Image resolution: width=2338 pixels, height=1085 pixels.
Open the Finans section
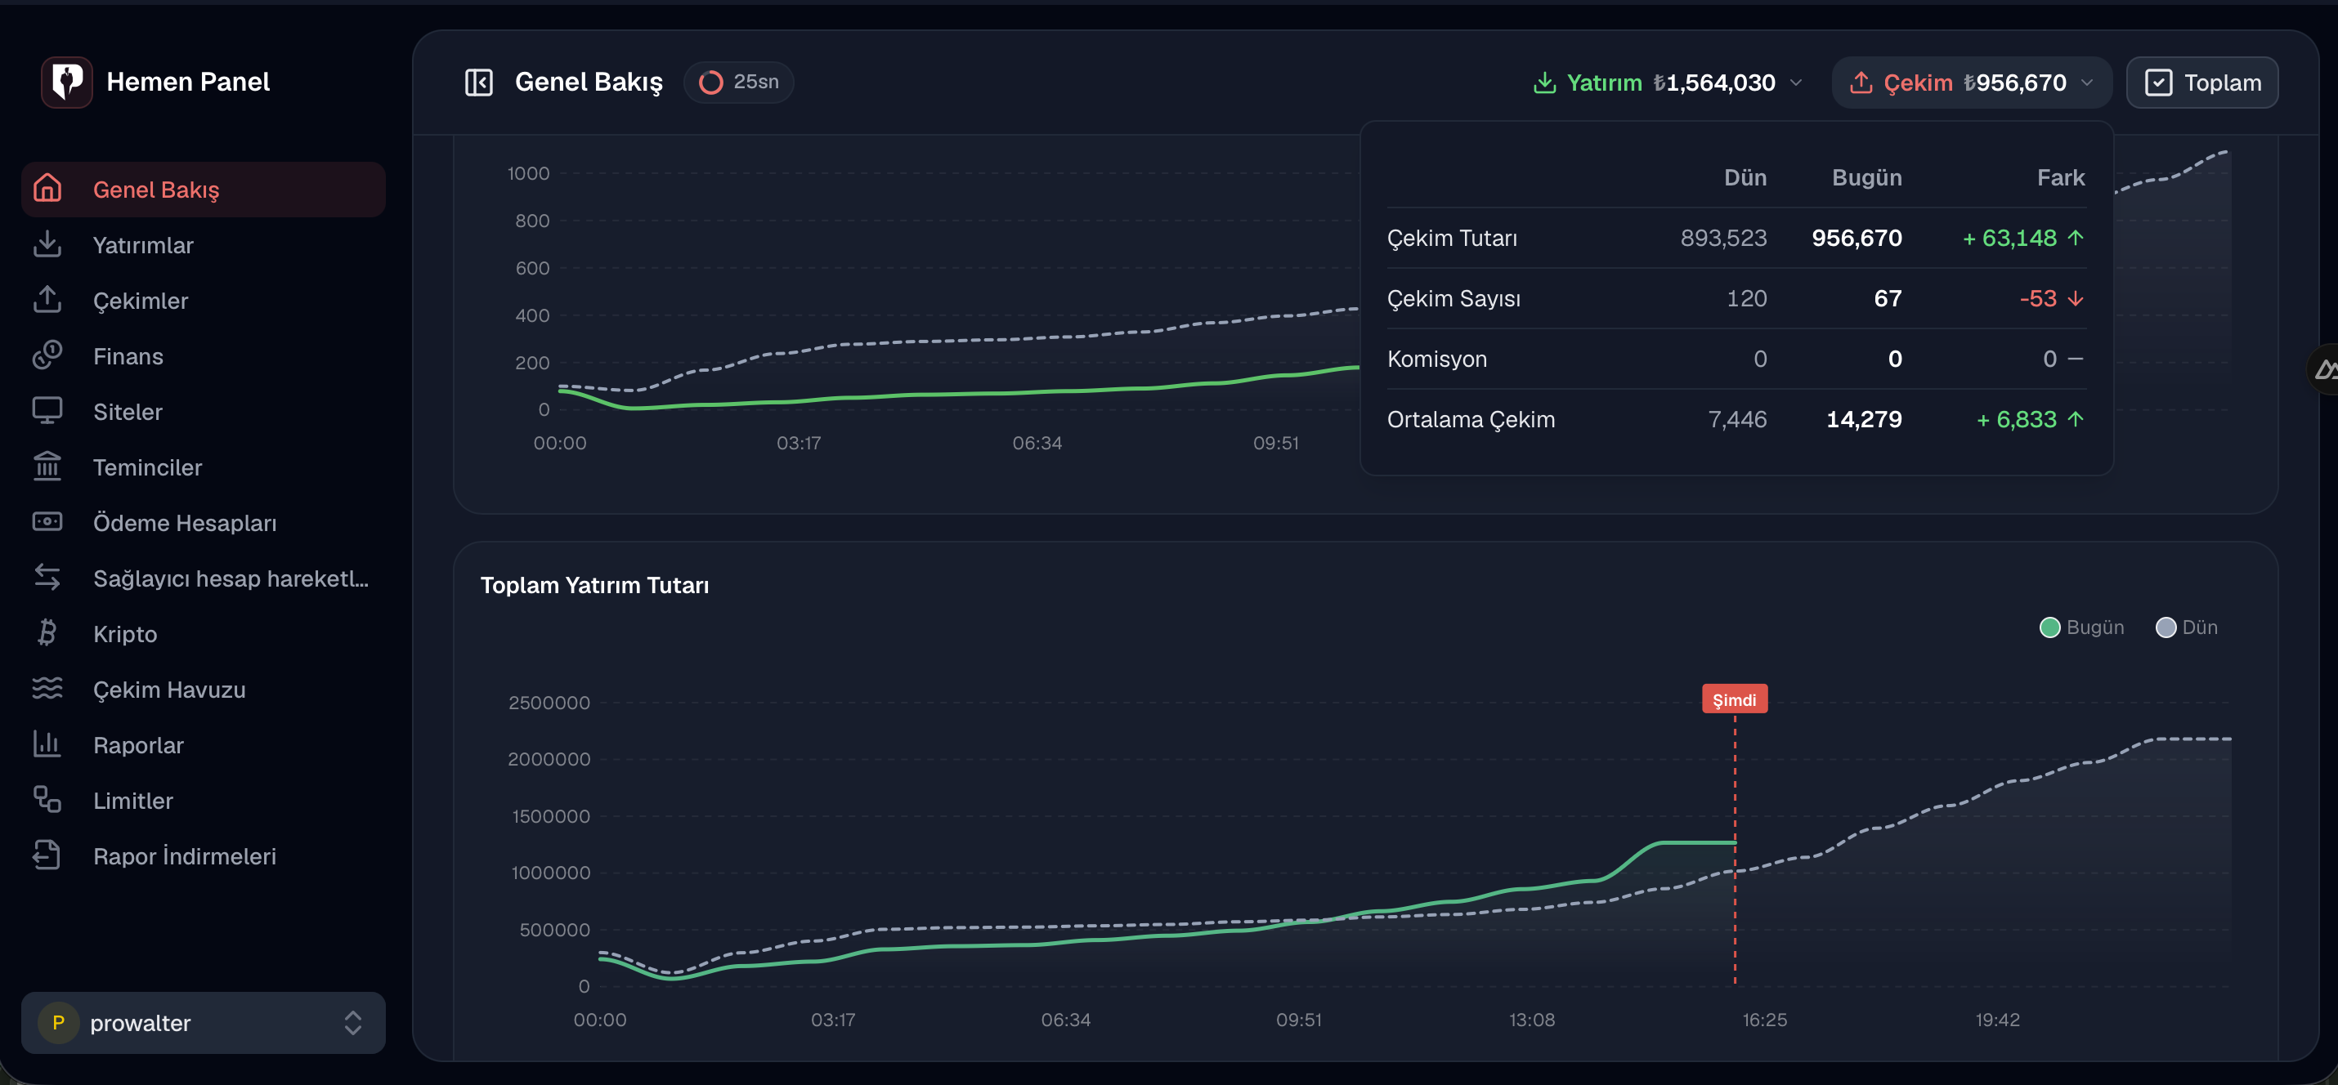(204, 355)
